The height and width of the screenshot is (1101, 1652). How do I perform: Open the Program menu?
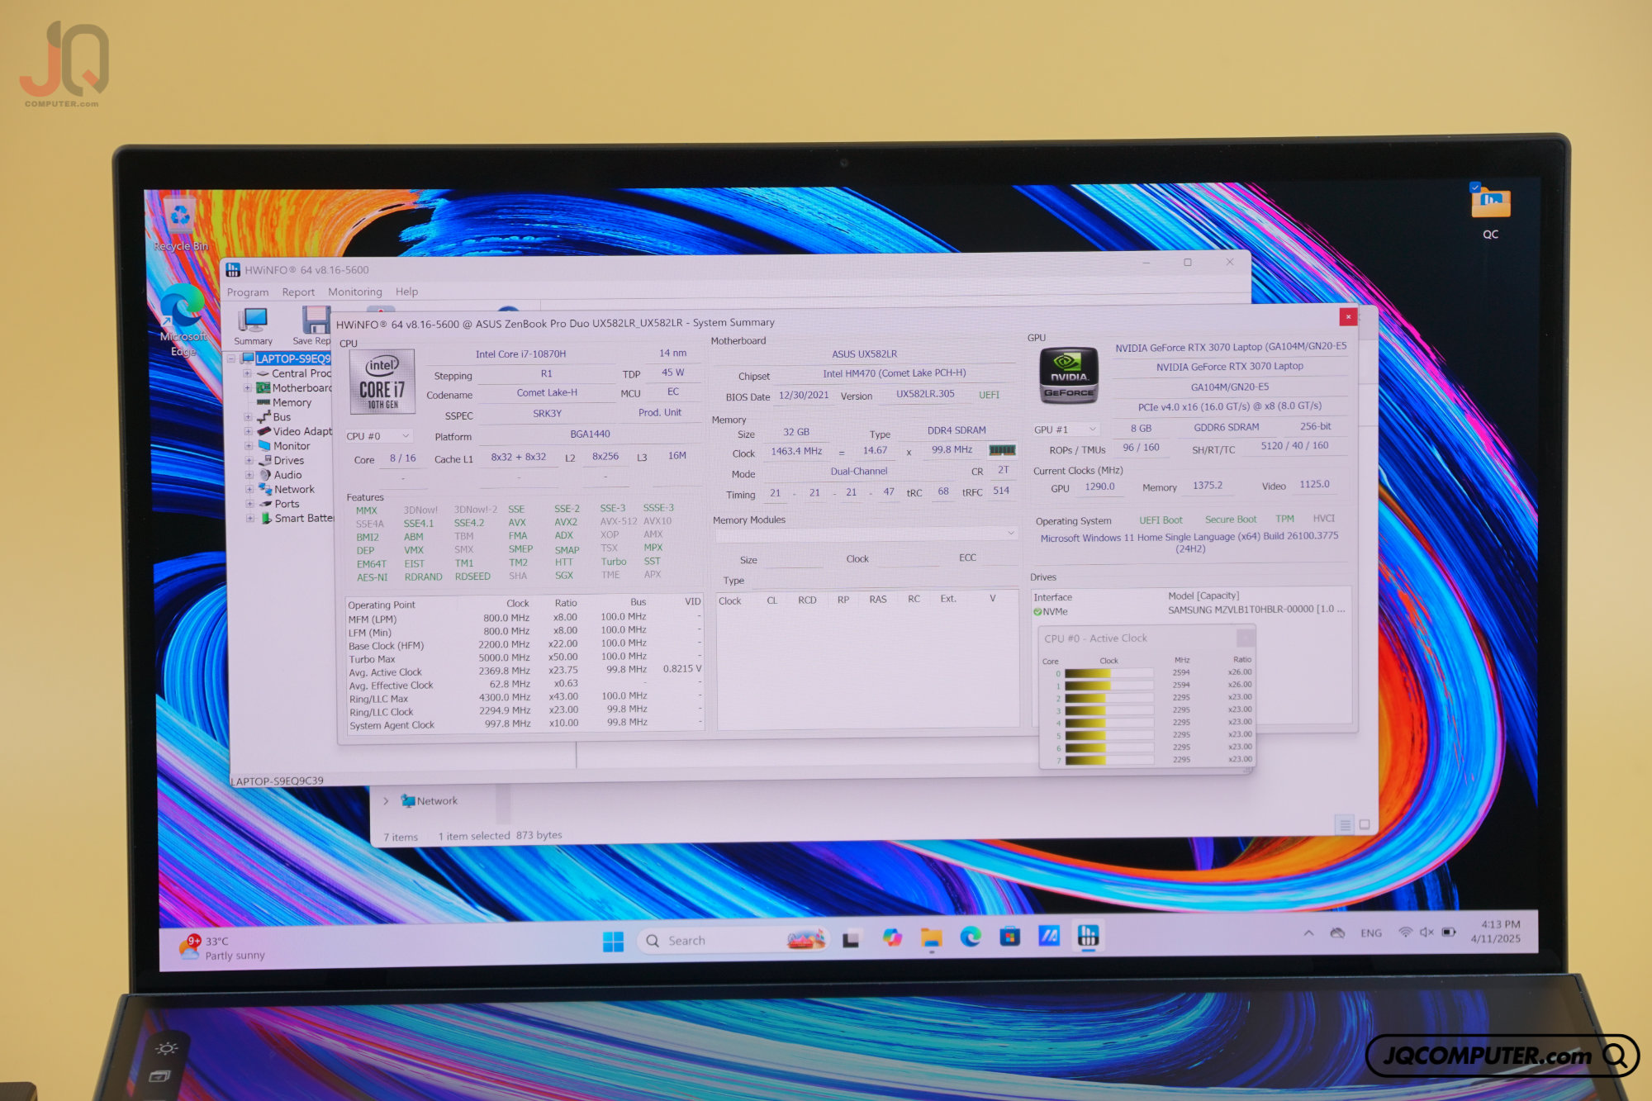pyautogui.click(x=248, y=292)
